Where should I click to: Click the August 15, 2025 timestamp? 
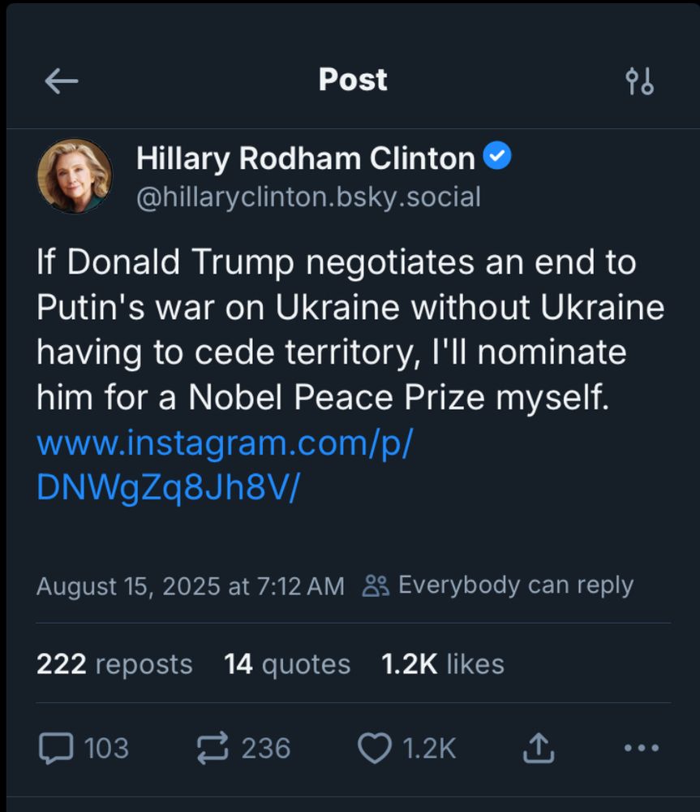pyautogui.click(x=190, y=586)
